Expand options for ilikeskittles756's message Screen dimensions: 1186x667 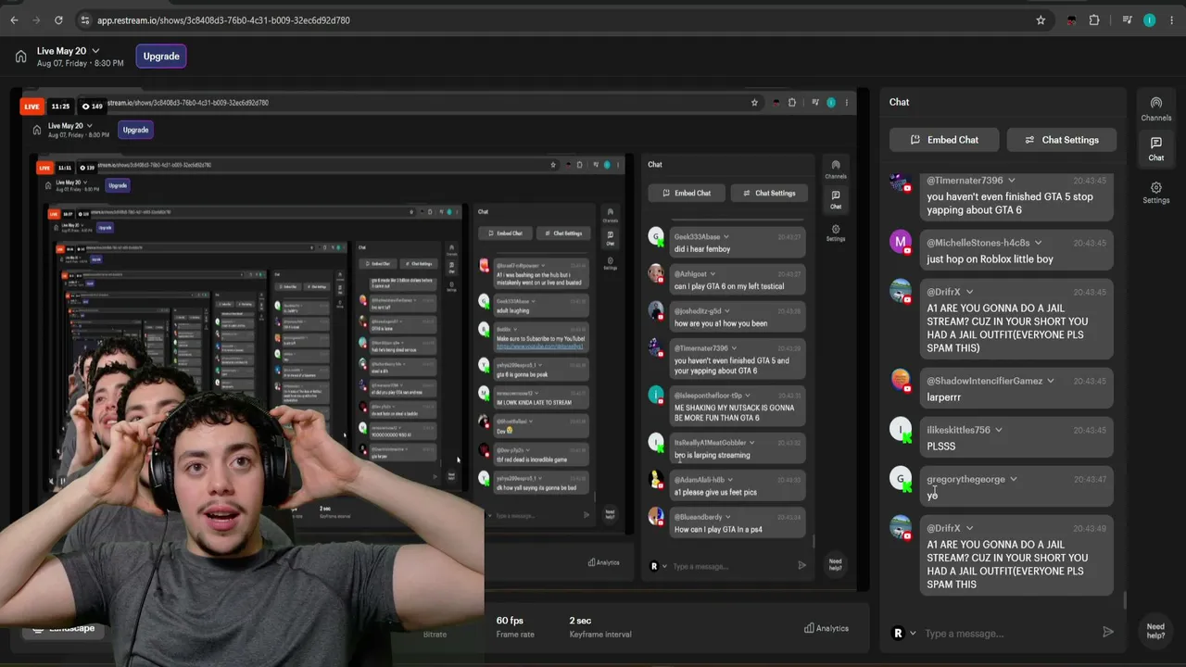(998, 430)
